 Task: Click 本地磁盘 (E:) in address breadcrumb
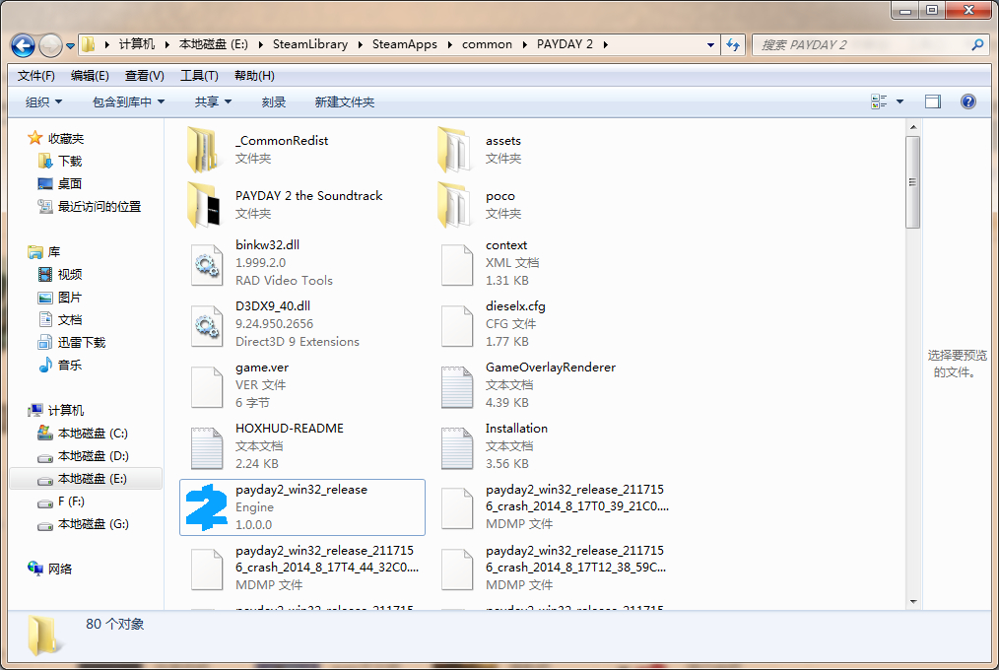coord(214,44)
